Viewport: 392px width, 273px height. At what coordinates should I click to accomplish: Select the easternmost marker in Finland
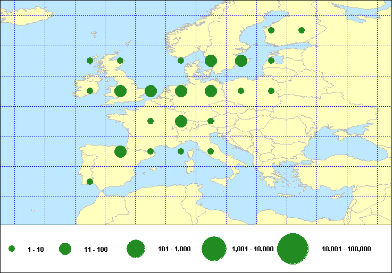(302, 30)
